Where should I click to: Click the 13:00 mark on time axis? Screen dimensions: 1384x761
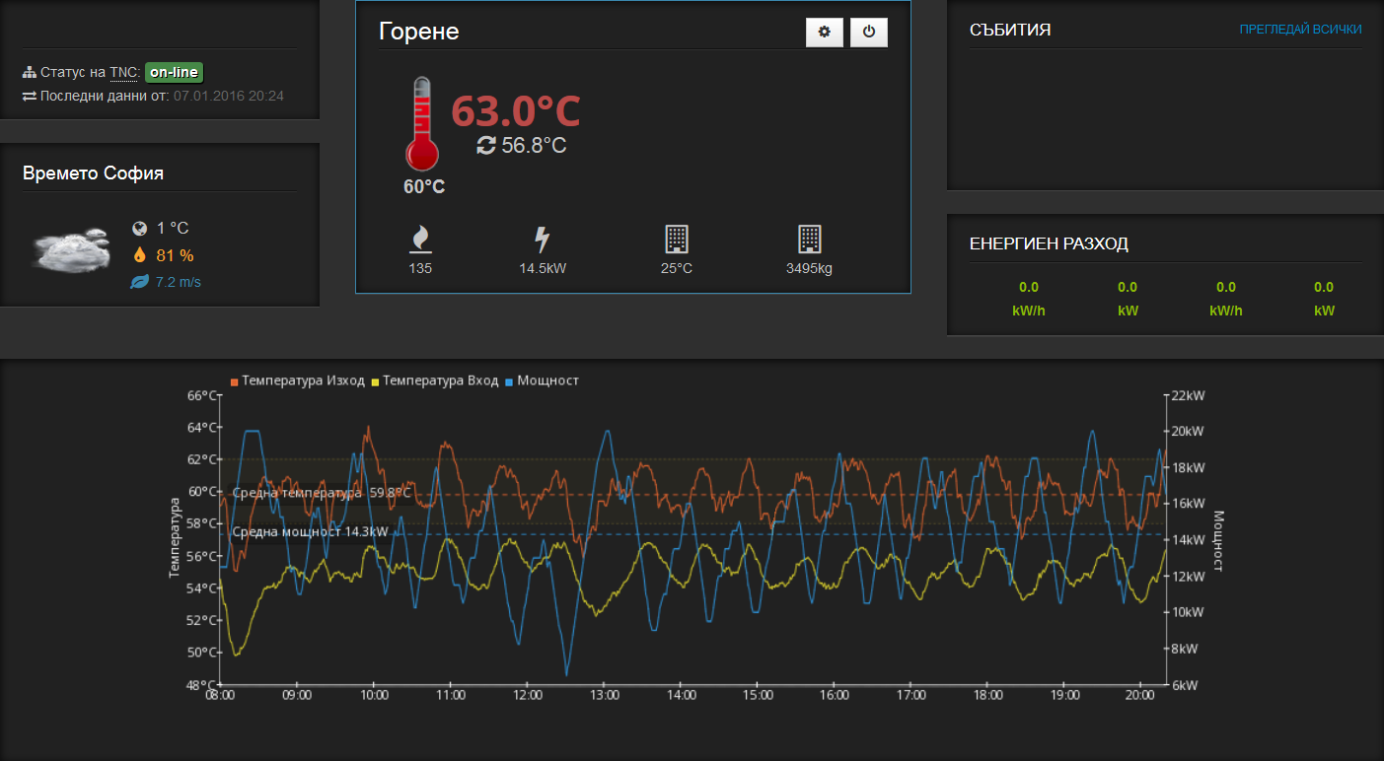(x=604, y=695)
